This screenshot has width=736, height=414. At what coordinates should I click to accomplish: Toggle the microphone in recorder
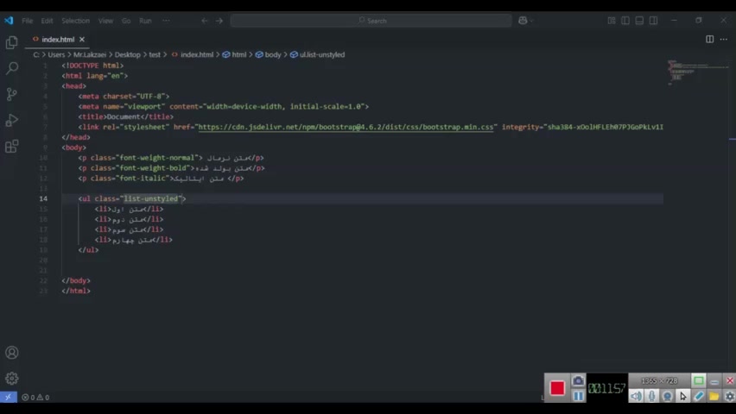(x=652, y=396)
